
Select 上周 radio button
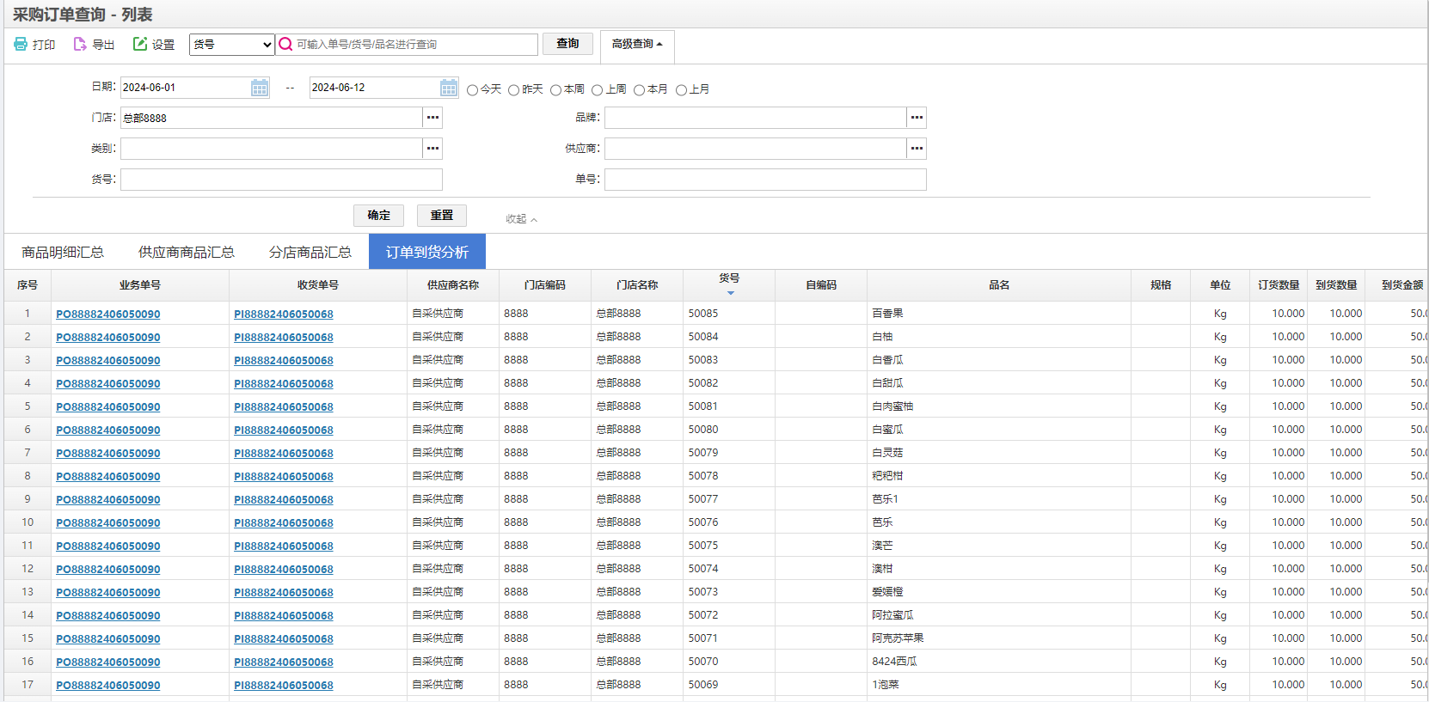[597, 90]
